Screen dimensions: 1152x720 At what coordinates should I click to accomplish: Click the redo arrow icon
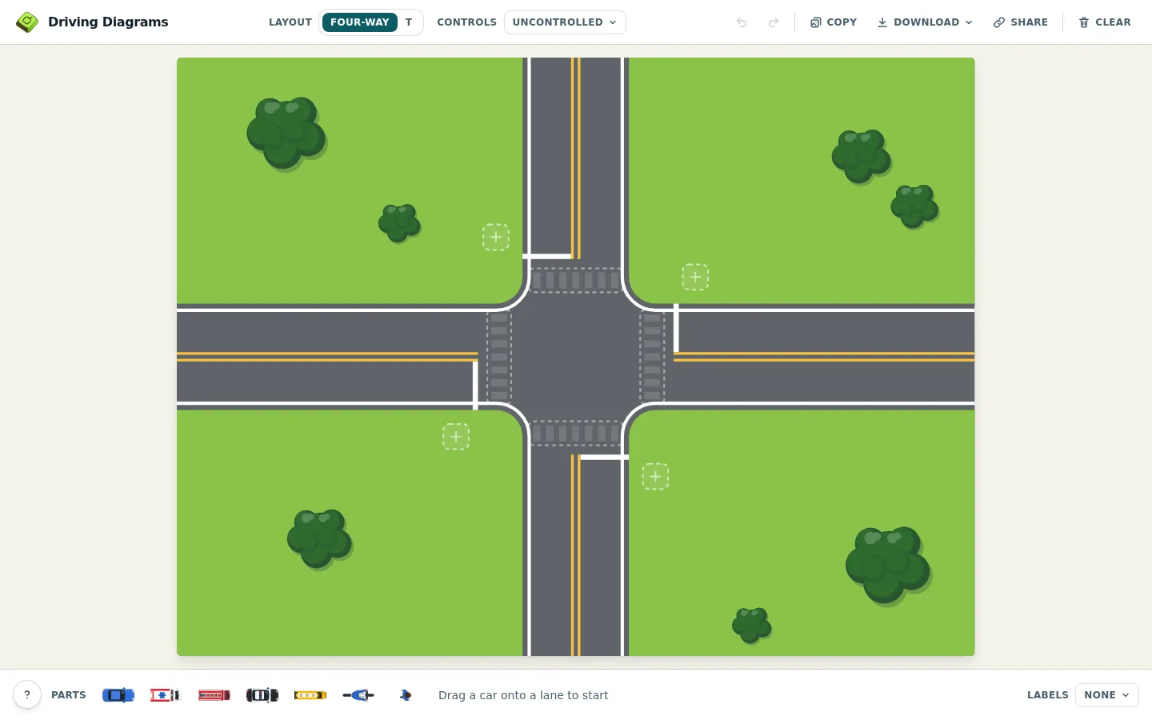(x=774, y=22)
